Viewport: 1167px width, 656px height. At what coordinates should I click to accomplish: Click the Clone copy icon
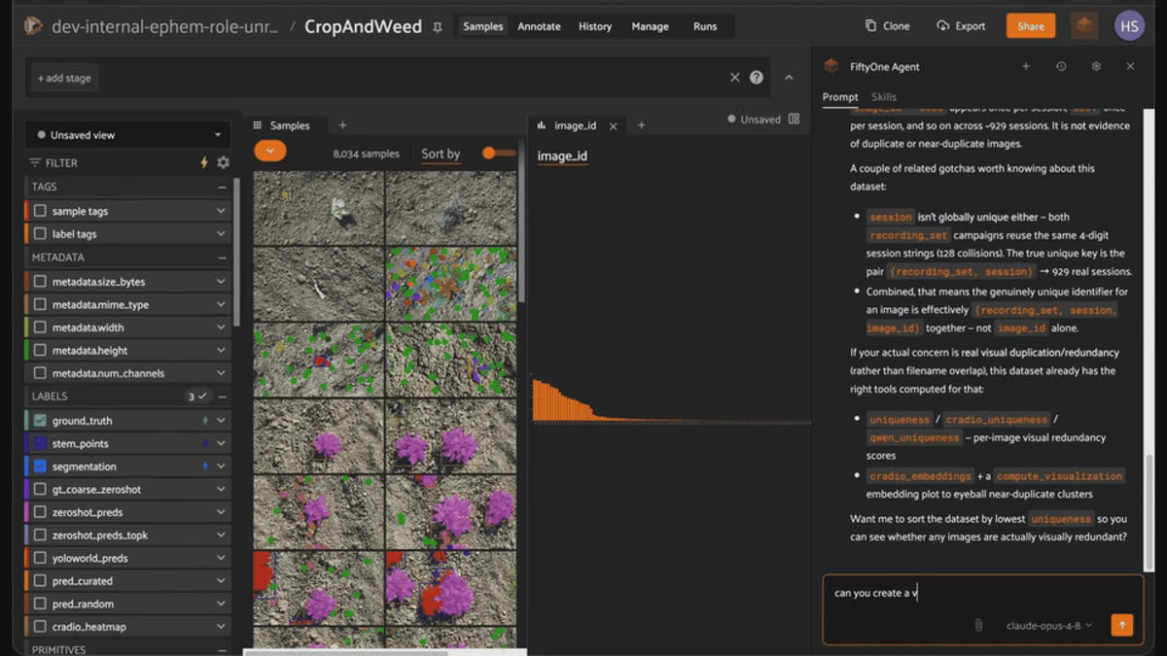point(870,26)
